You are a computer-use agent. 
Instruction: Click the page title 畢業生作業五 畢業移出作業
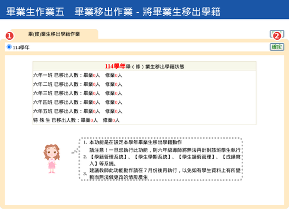[113, 12]
